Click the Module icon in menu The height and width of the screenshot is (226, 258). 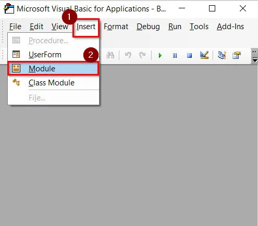click(x=16, y=68)
